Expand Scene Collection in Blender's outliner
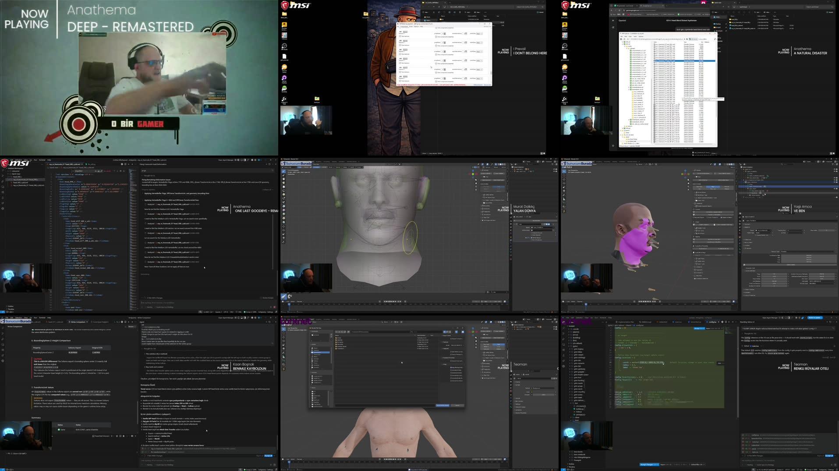Screen dimensions: 839x471 coord(741,167)
